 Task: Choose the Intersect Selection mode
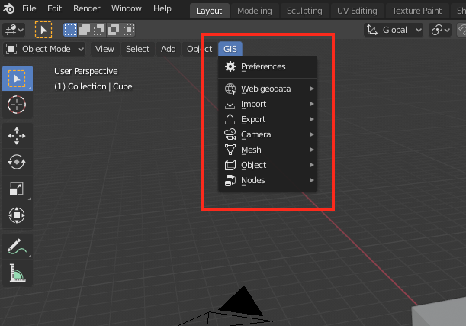128,30
